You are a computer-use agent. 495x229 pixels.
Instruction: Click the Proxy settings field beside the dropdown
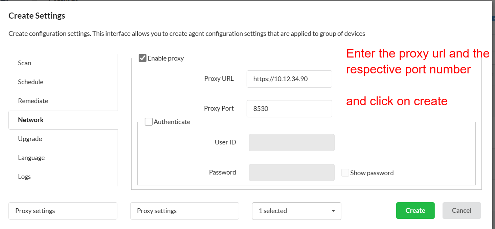pyautogui.click(x=185, y=211)
